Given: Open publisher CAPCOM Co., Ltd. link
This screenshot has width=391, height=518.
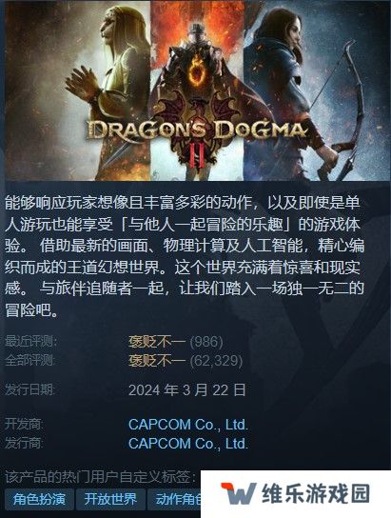Looking at the screenshot, I should click(x=188, y=444).
